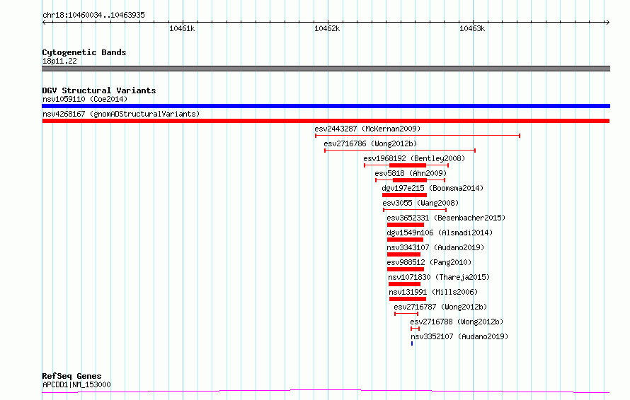Click the Cytogenetic Bands track heading
The image size is (630, 400).
(84, 52)
